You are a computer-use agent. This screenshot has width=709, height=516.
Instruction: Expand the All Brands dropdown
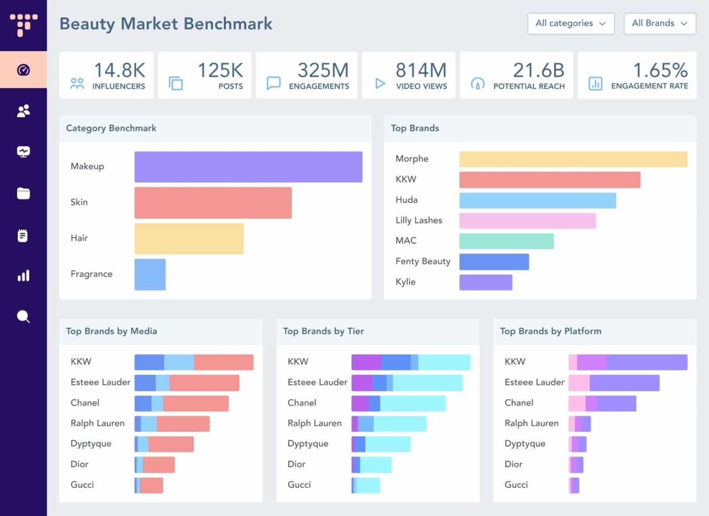click(659, 24)
